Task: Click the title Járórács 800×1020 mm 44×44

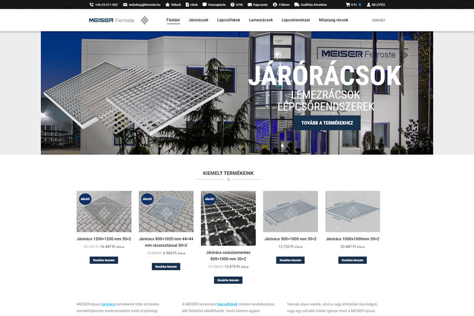Action: (x=166, y=242)
